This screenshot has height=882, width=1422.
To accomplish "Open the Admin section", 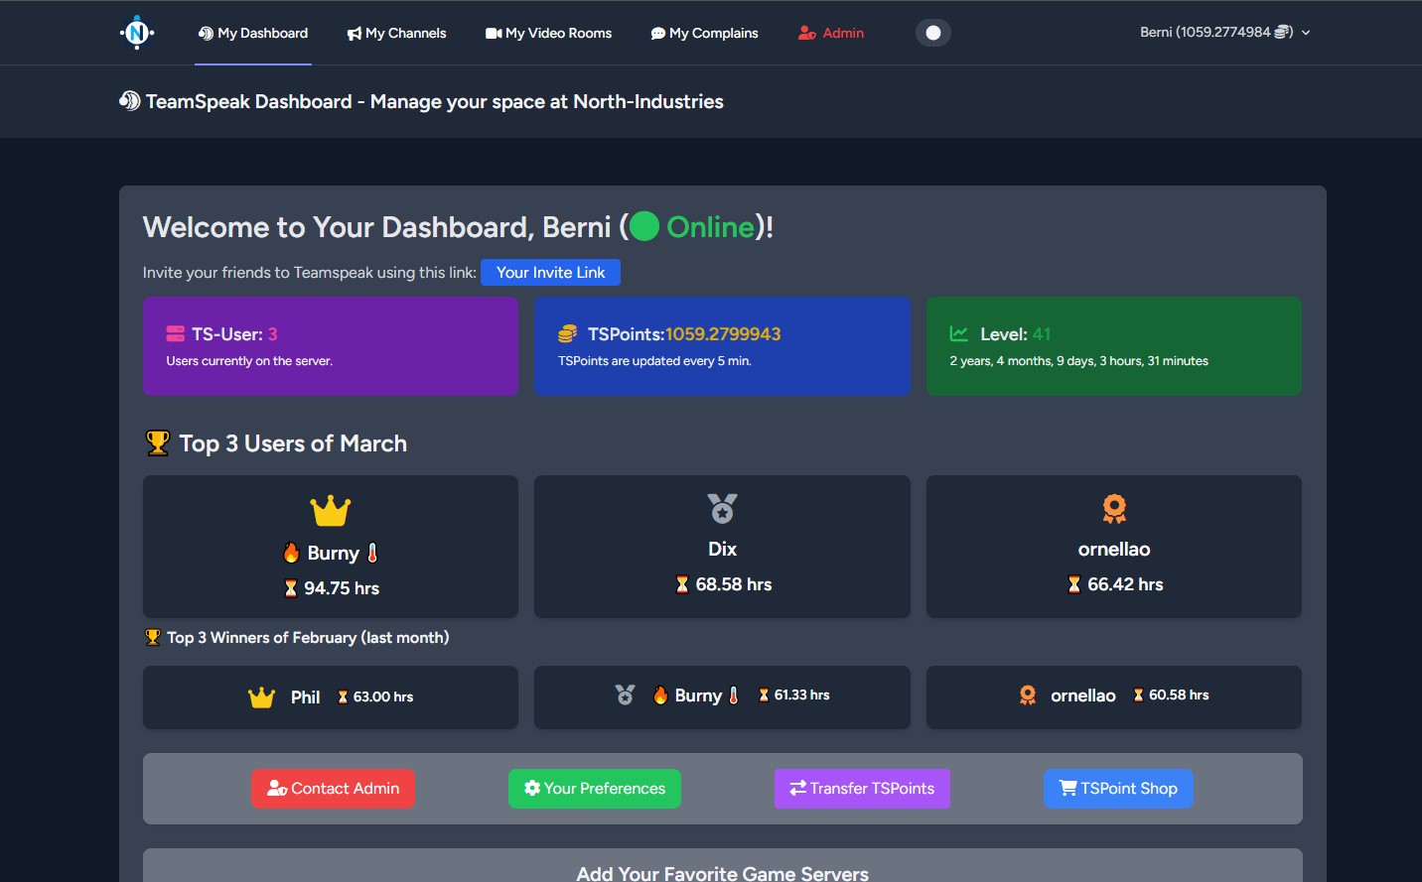I will 831,33.
